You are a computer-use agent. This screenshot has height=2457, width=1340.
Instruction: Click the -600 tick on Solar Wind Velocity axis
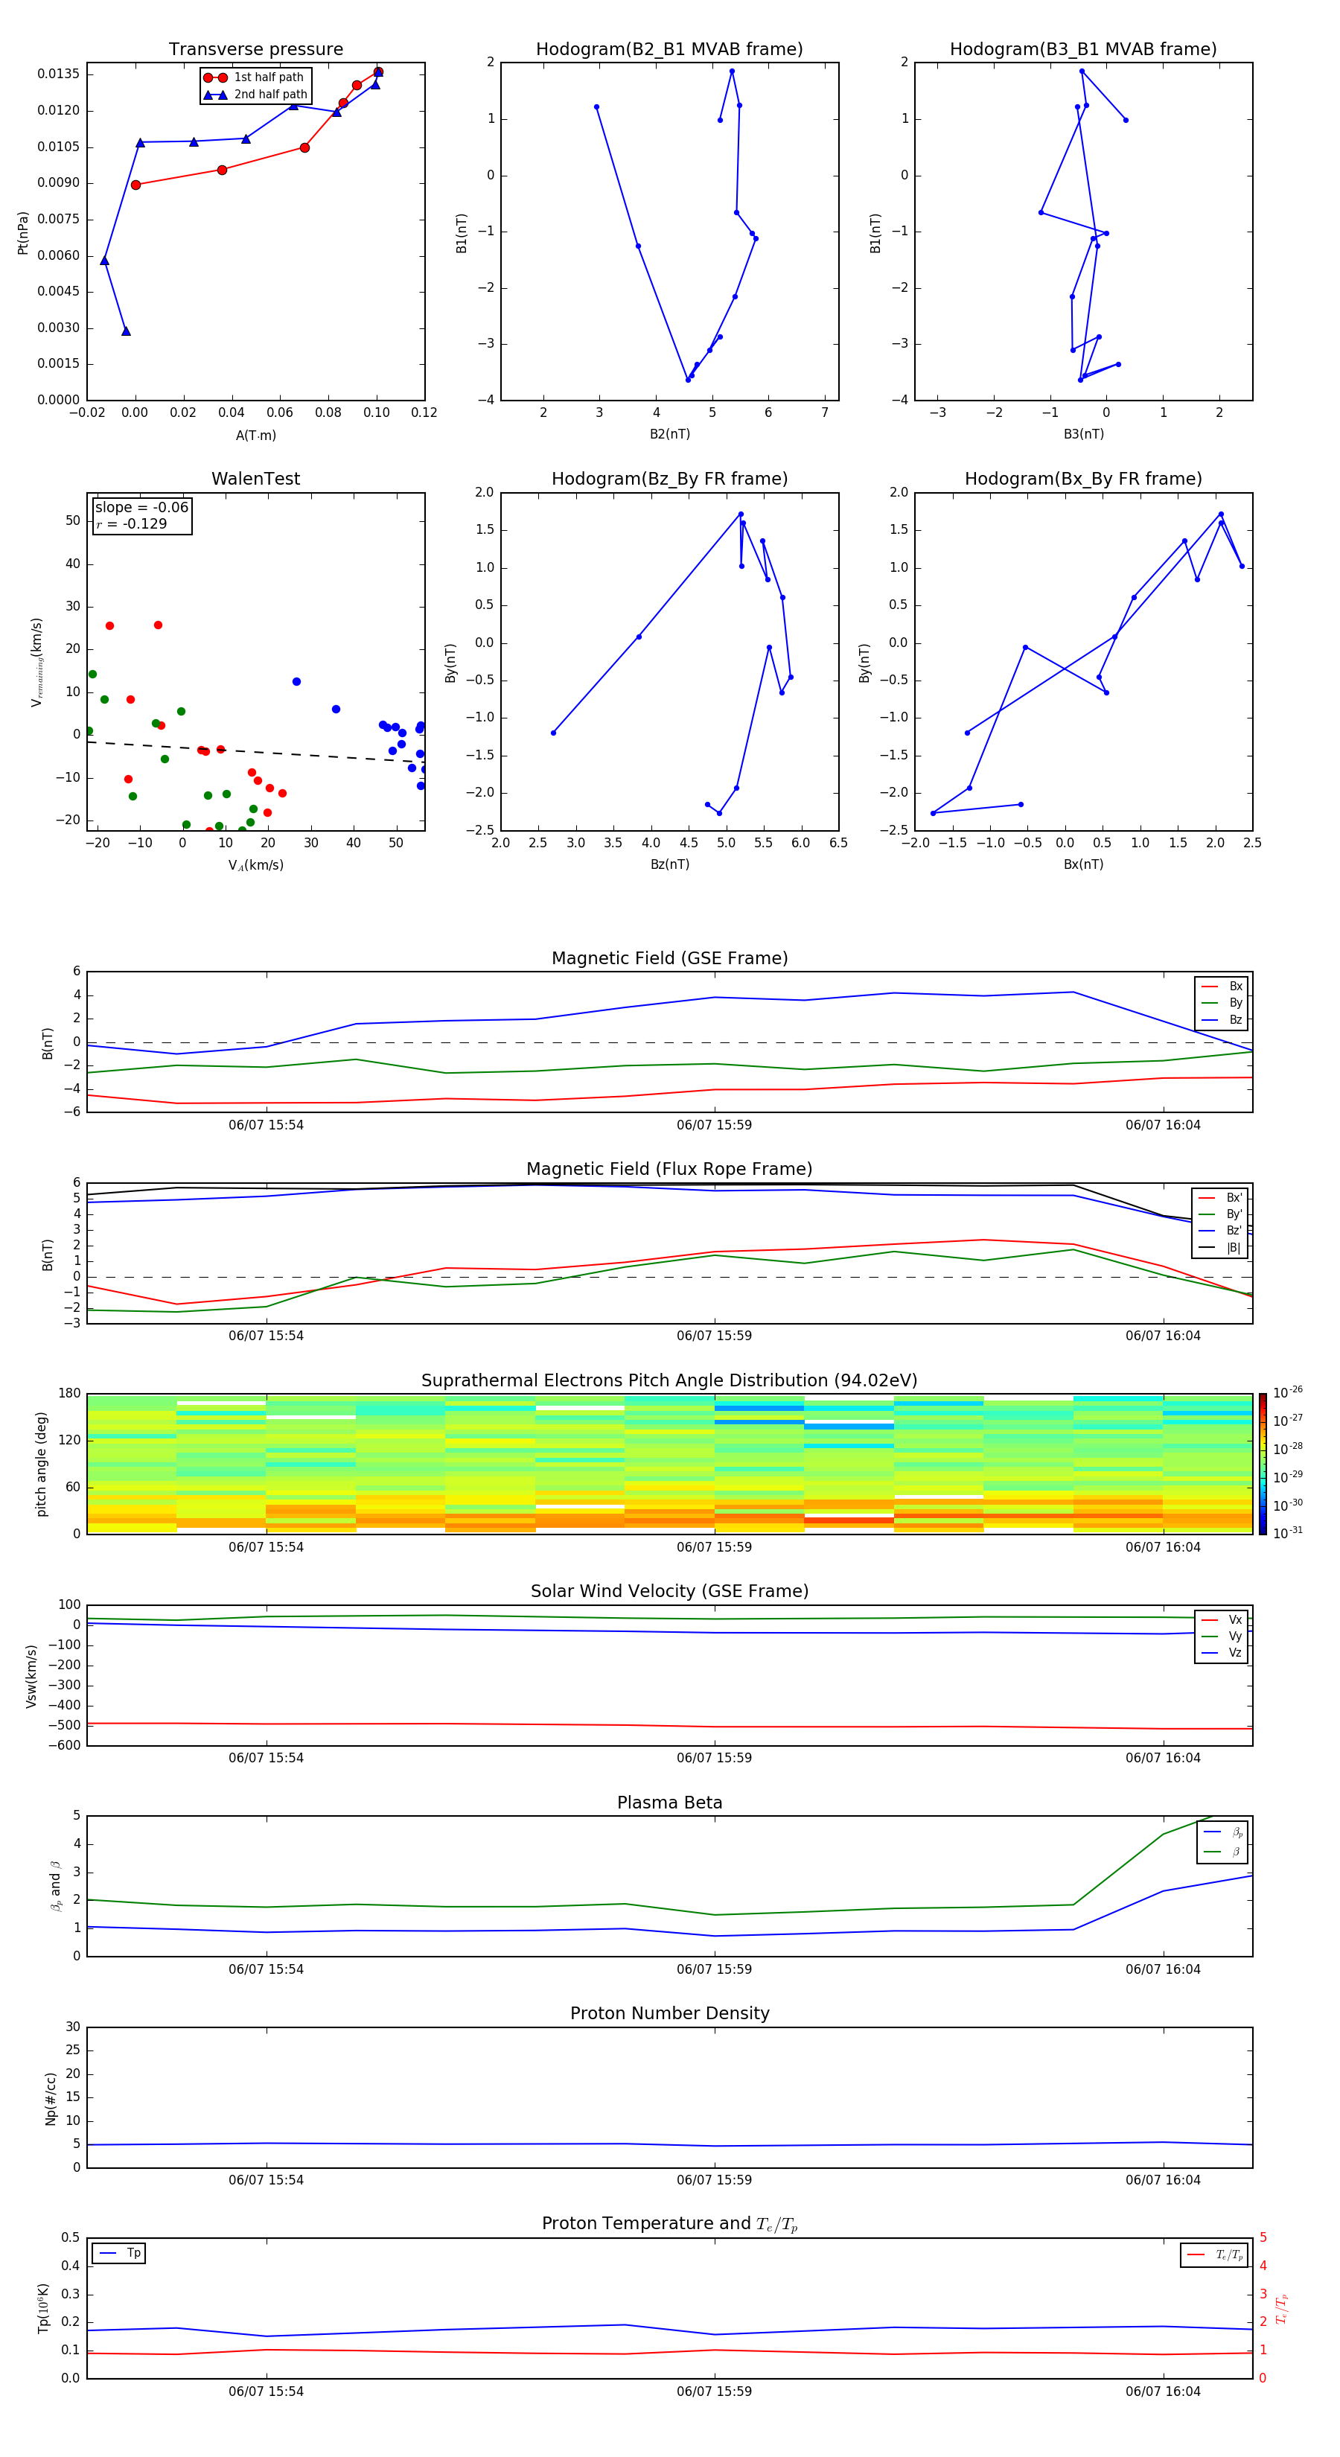63,1745
